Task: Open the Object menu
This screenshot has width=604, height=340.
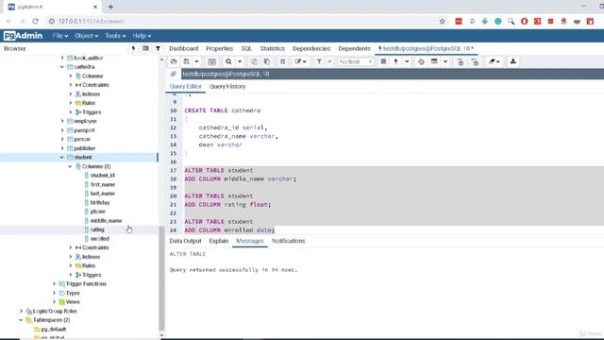Action: coord(86,36)
